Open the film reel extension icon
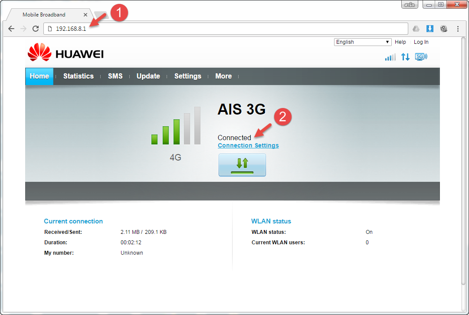 pyautogui.click(x=444, y=29)
